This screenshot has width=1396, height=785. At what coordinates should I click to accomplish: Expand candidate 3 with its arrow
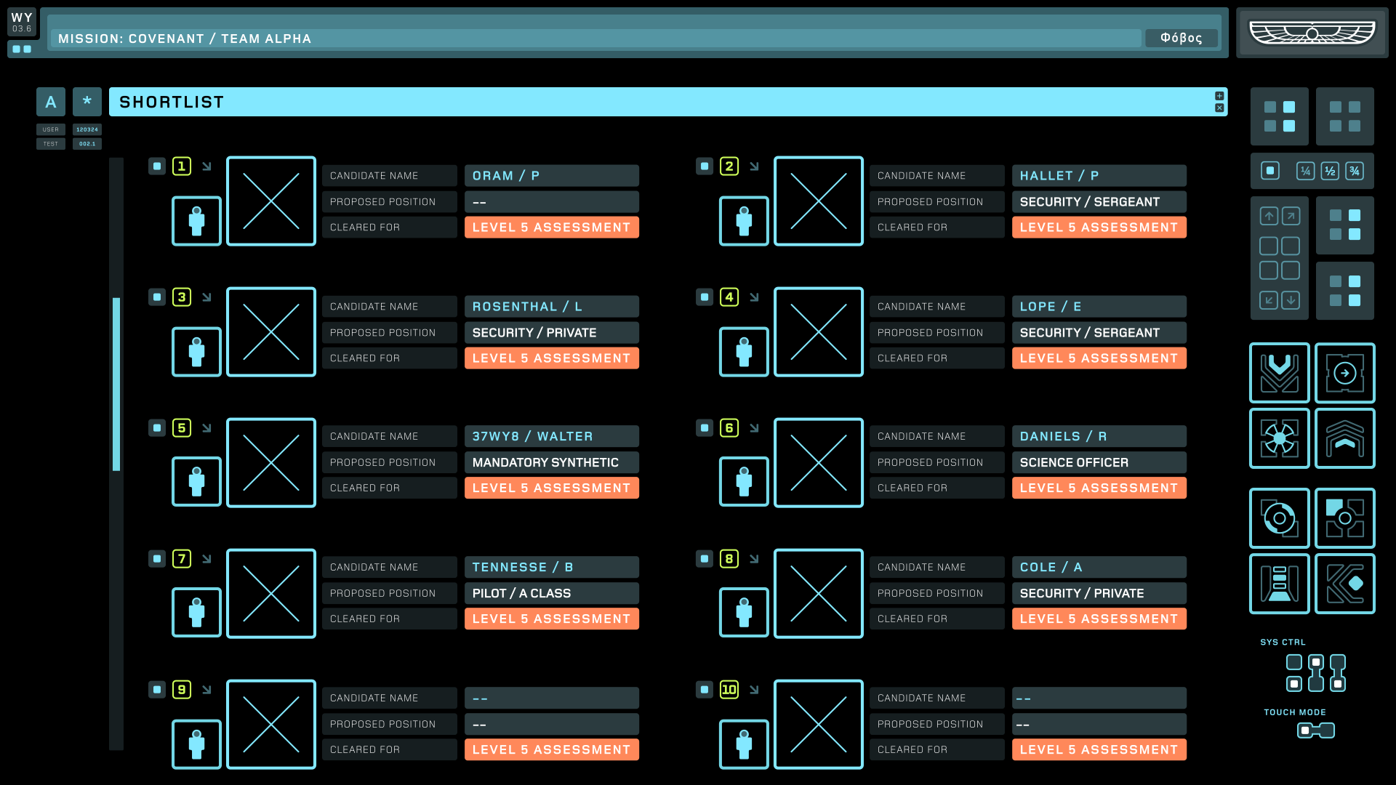pyautogui.click(x=206, y=297)
